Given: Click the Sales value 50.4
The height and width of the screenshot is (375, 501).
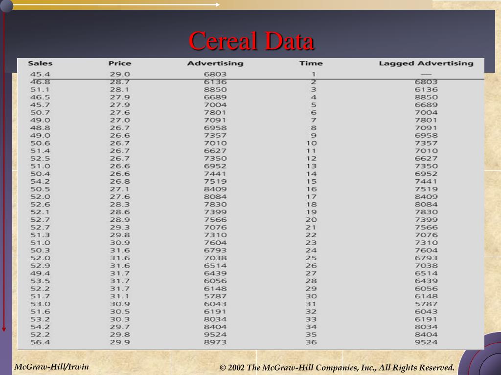Looking at the screenshot, I should coord(40,174).
